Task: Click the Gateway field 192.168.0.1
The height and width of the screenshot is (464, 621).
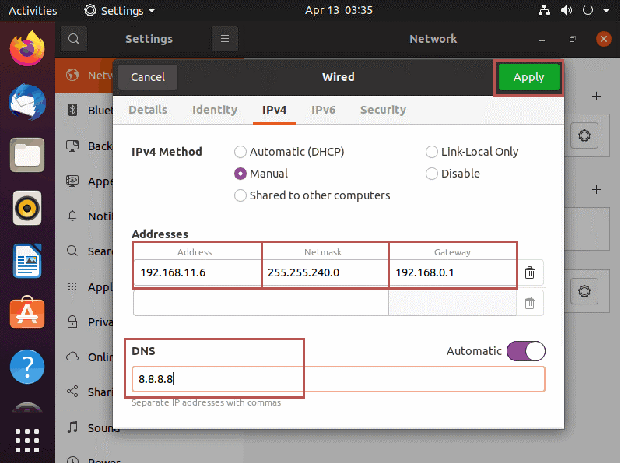Action: [x=453, y=272]
